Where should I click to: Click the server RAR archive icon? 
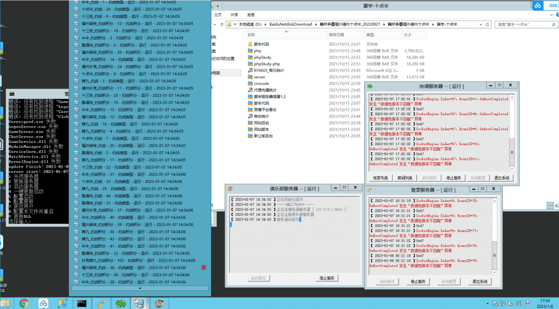coord(250,77)
